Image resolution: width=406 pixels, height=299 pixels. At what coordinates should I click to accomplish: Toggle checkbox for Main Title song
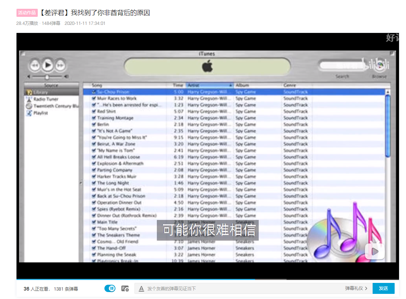(94, 222)
